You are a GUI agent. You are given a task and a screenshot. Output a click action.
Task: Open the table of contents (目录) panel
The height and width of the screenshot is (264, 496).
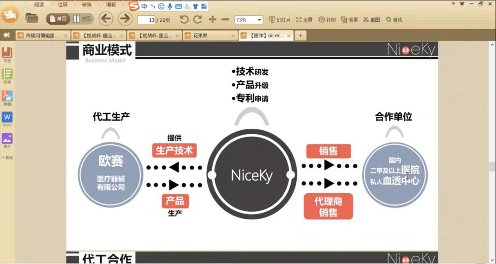click(x=7, y=75)
